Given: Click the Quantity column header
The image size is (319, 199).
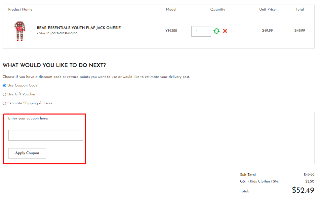Looking at the screenshot, I should point(218,10).
